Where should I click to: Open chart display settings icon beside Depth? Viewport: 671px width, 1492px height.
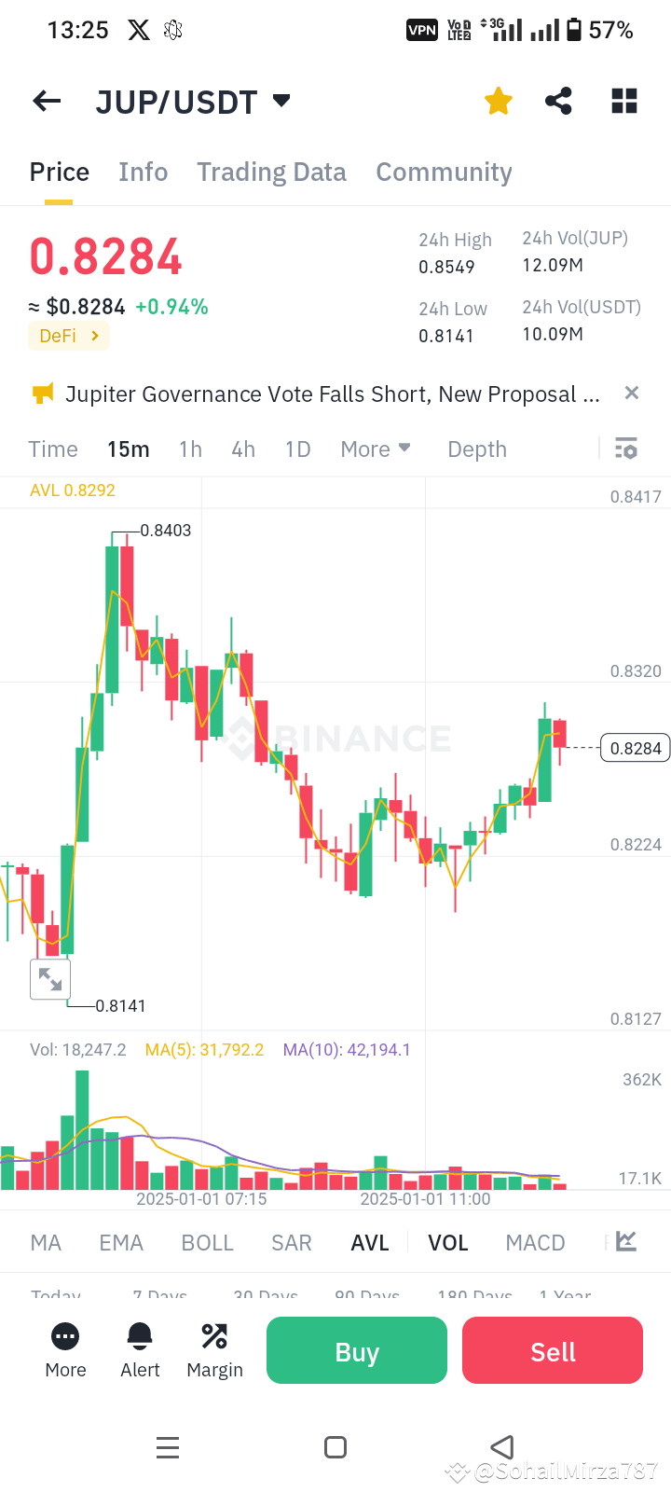625,449
